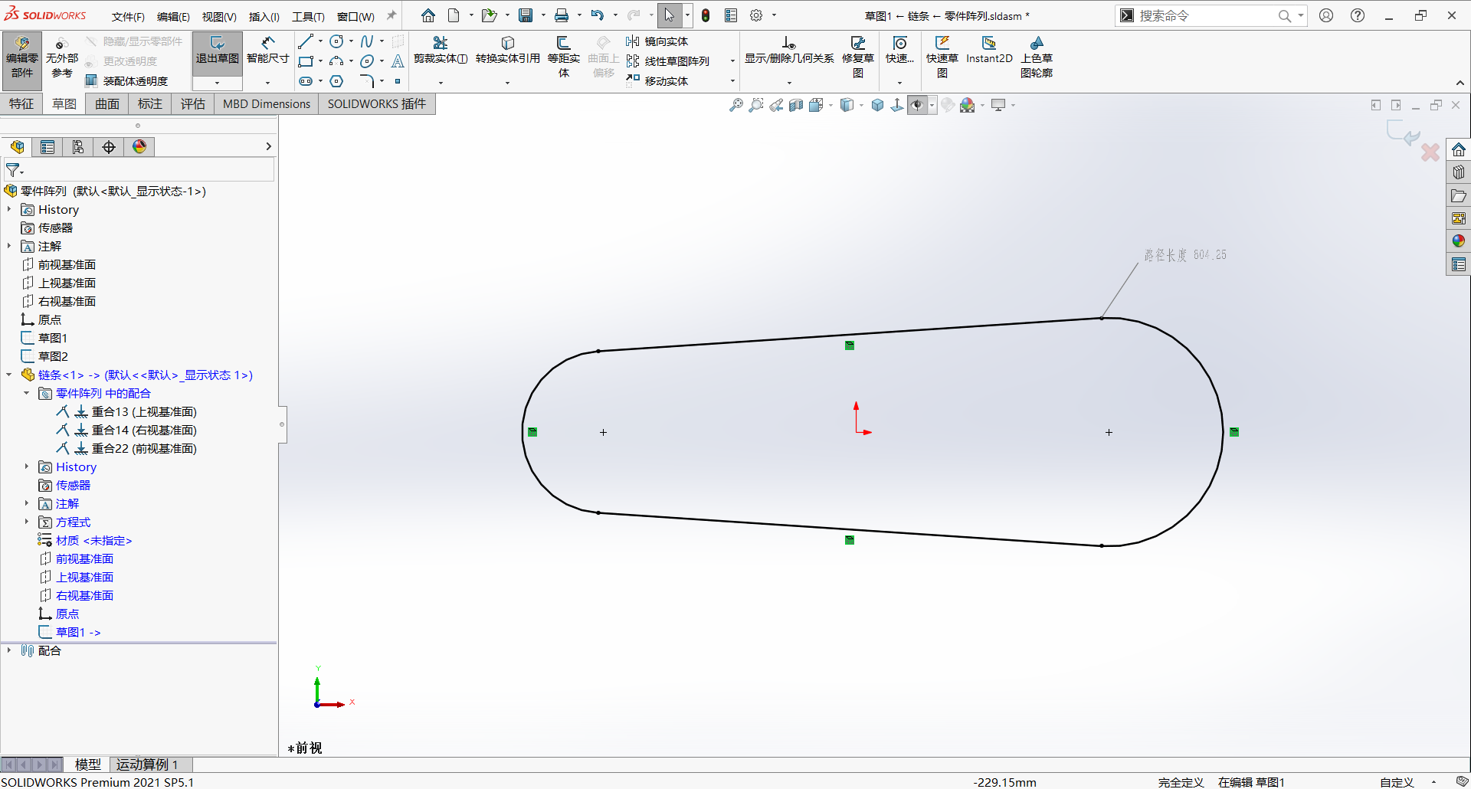Click the red X cancel sketch corner icon

point(1430,152)
